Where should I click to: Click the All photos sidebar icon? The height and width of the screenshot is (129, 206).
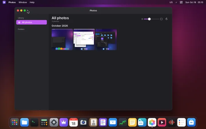pyautogui.click(x=19, y=22)
